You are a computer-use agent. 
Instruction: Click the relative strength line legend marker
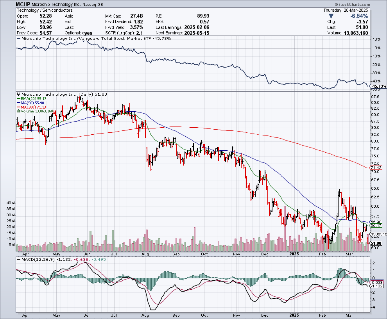[18, 39]
